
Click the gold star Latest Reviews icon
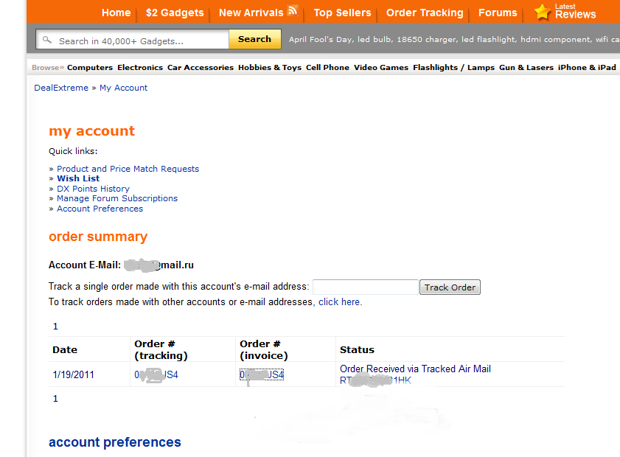tap(543, 12)
